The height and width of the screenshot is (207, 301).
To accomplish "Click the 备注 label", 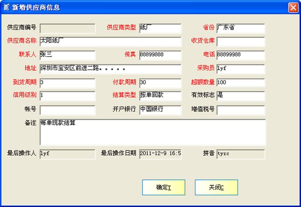I will tap(30, 123).
